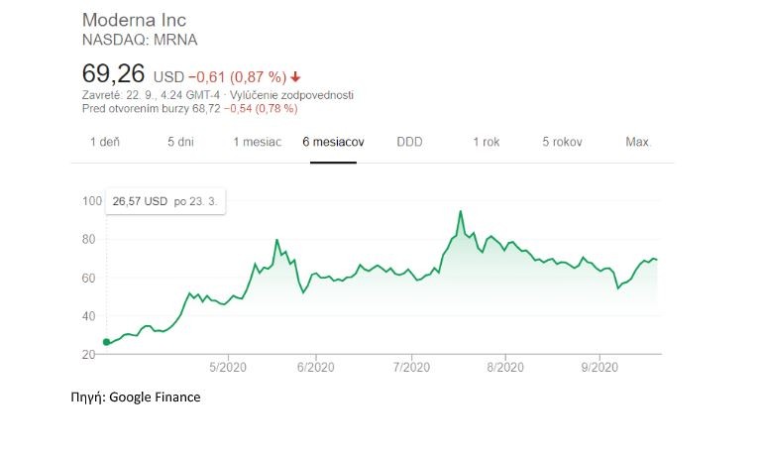This screenshot has height=455, width=762.
Task: Select the 1 deň tab
Action: 104,142
